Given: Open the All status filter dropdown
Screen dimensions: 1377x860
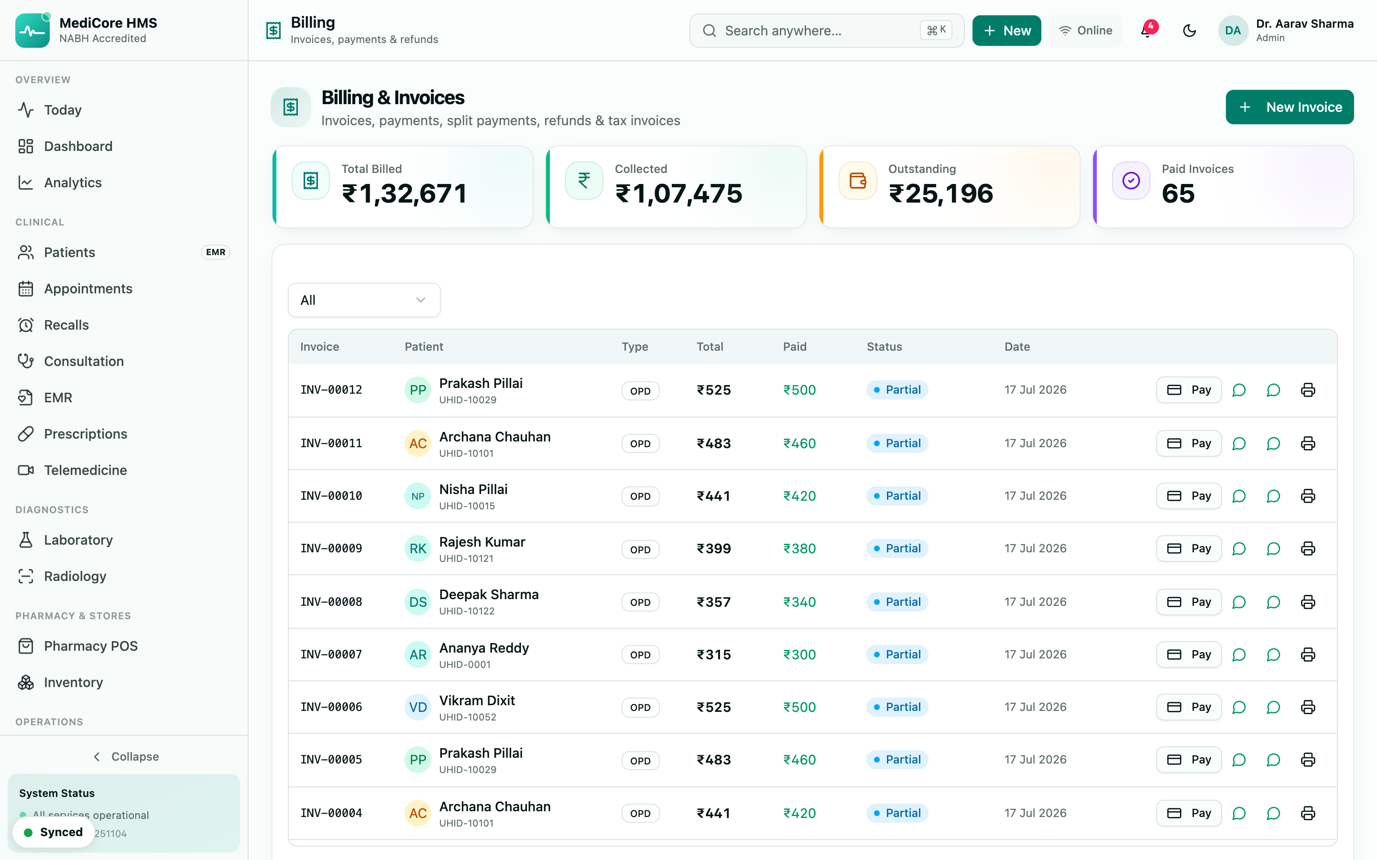Looking at the screenshot, I should tap(364, 300).
